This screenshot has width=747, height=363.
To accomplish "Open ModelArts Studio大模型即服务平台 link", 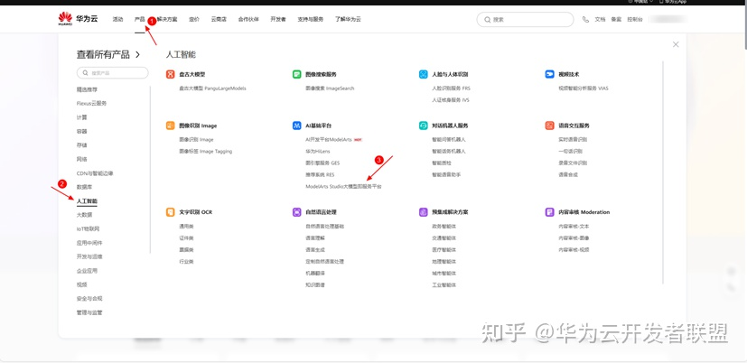I will (x=343, y=187).
